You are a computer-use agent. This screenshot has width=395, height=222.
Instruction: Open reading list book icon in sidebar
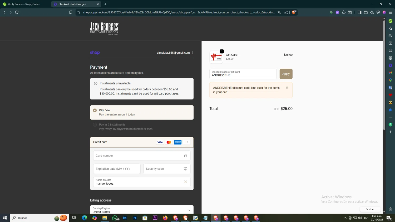pyautogui.click(x=391, y=58)
